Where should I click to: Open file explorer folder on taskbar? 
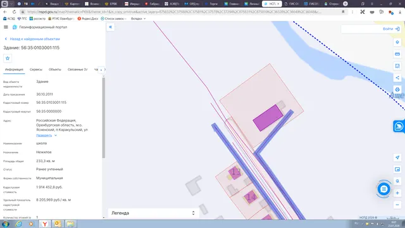pyautogui.click(x=70, y=224)
